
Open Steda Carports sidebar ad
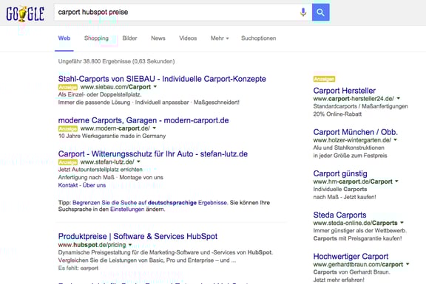coord(339,215)
